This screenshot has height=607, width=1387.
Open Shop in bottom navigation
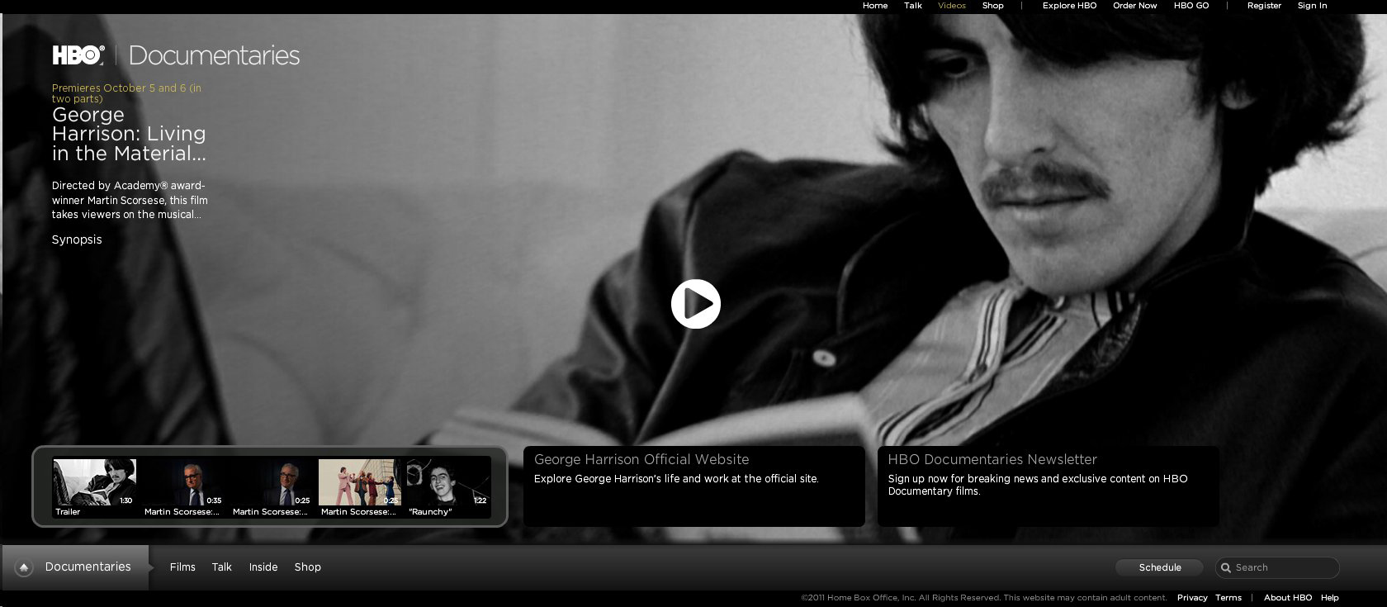(307, 567)
